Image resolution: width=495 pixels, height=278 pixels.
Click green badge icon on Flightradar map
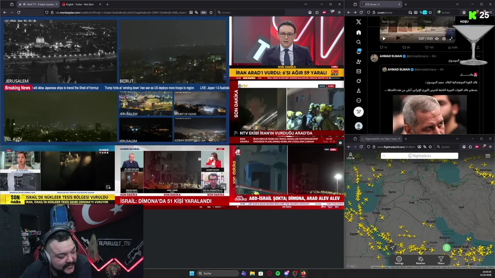pos(447,248)
